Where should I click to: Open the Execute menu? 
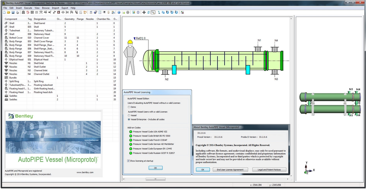pyautogui.click(x=28, y=8)
